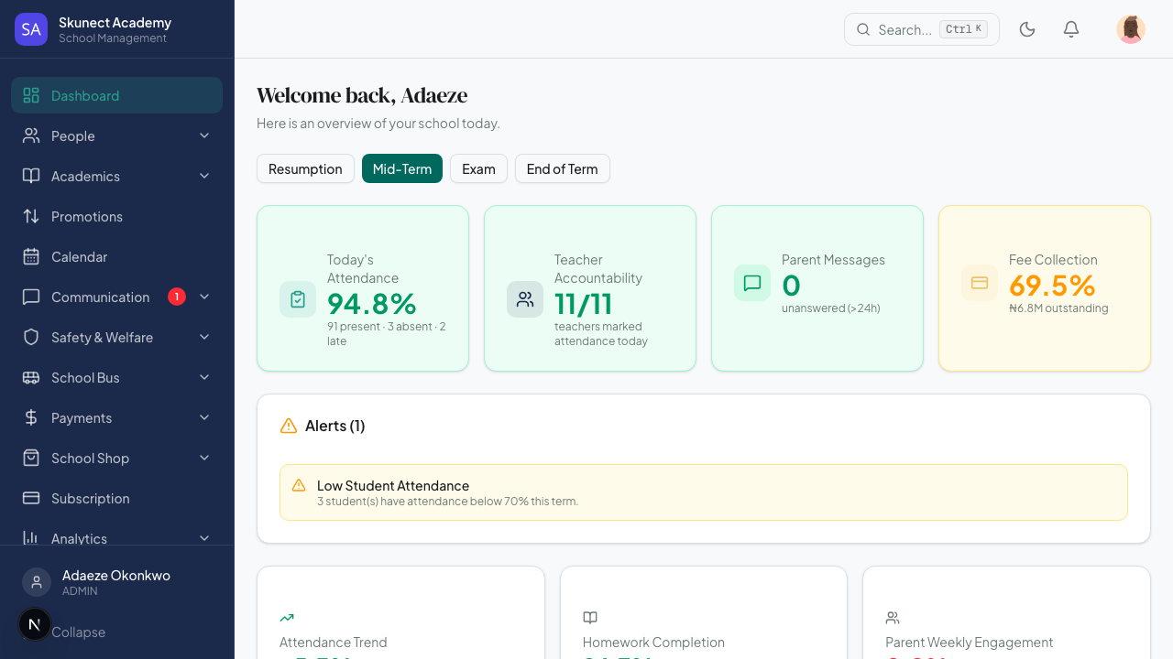Select the Exam period tab
The height and width of the screenshot is (659, 1173).
tap(478, 168)
